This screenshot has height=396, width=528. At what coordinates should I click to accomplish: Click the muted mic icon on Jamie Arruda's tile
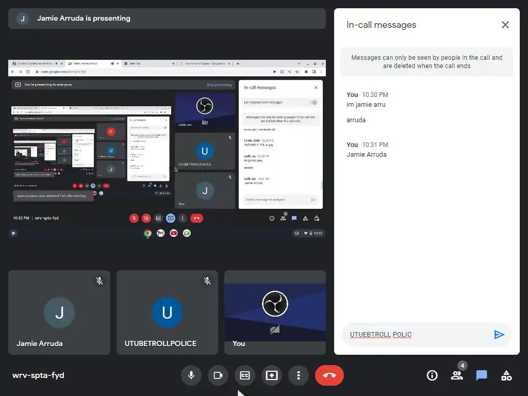[100, 281]
